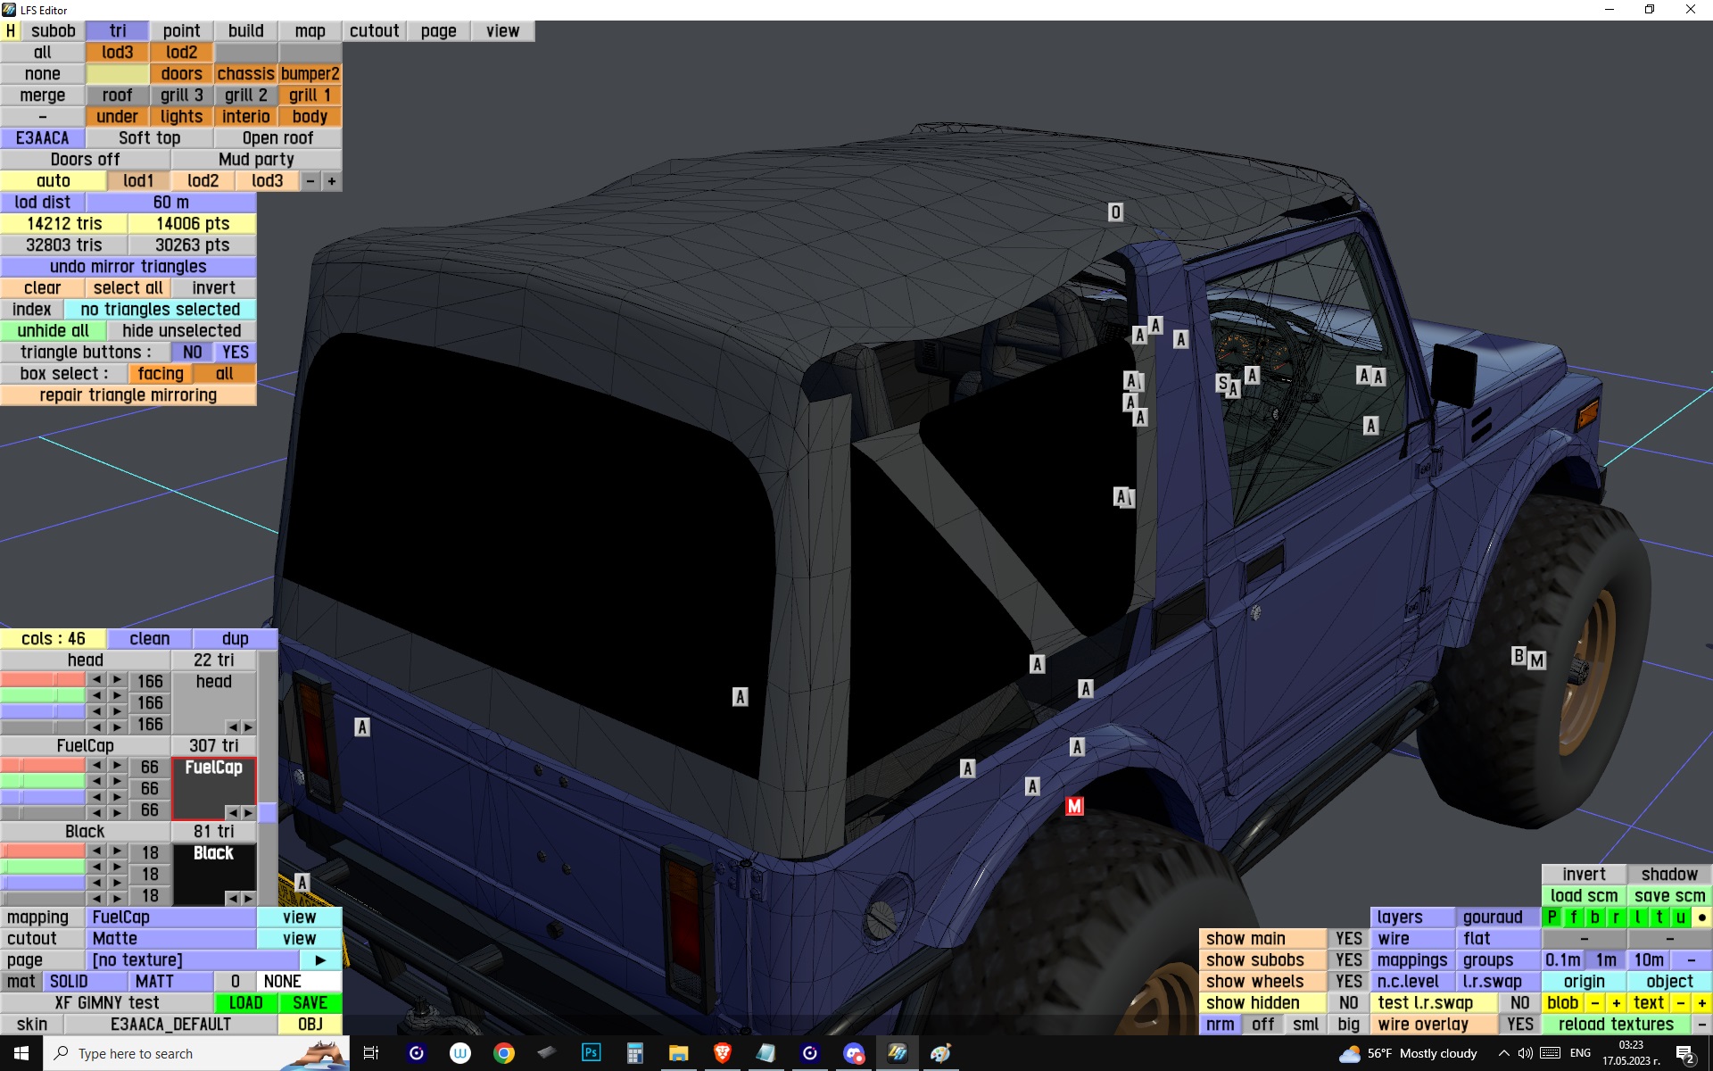Click the plus button next to blob
This screenshot has height=1071, width=1713.
click(x=1616, y=1002)
